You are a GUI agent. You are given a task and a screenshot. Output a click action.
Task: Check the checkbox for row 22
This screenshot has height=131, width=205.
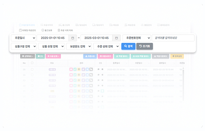tap(32, 86)
